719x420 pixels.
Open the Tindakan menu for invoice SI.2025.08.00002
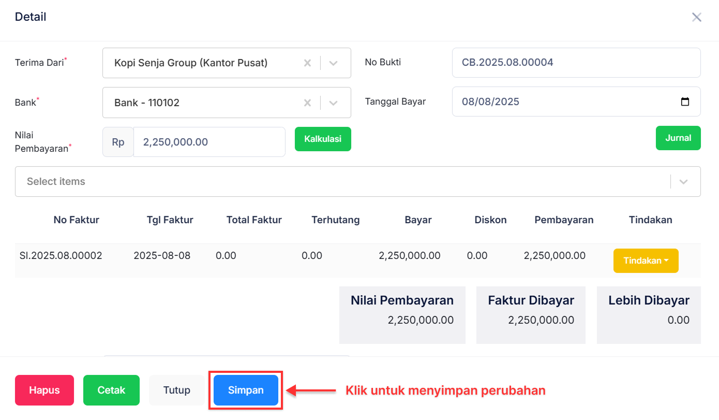coord(646,260)
